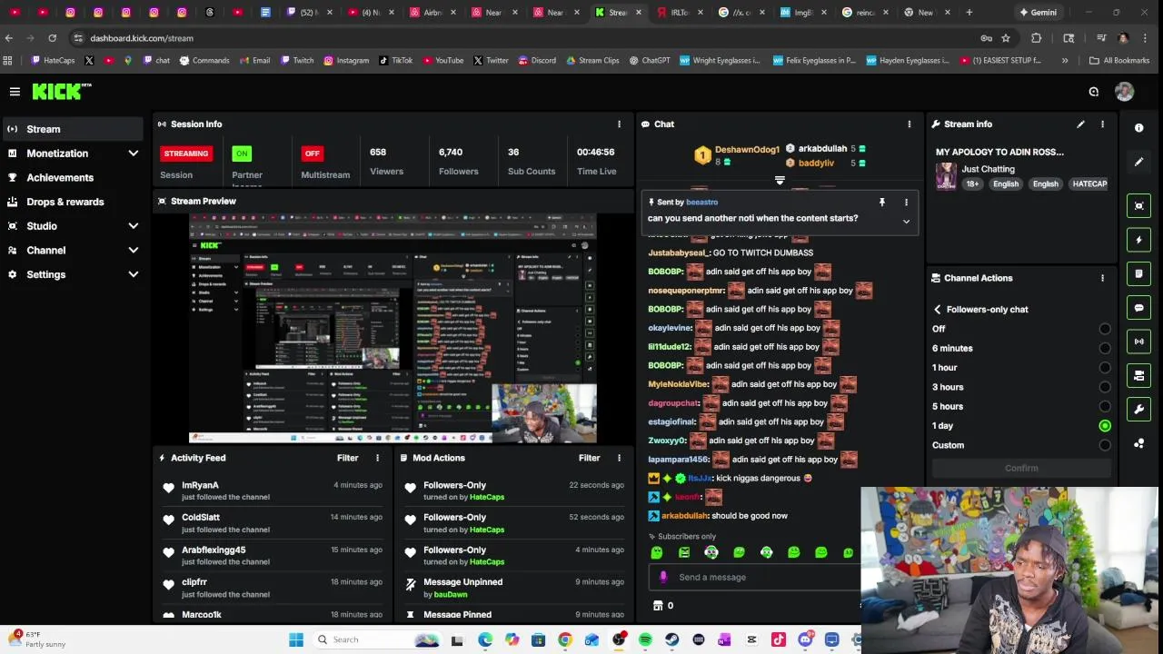Screen dimensions: 1163x654
Task: Click the purple emote icon in message box
Action: click(662, 578)
